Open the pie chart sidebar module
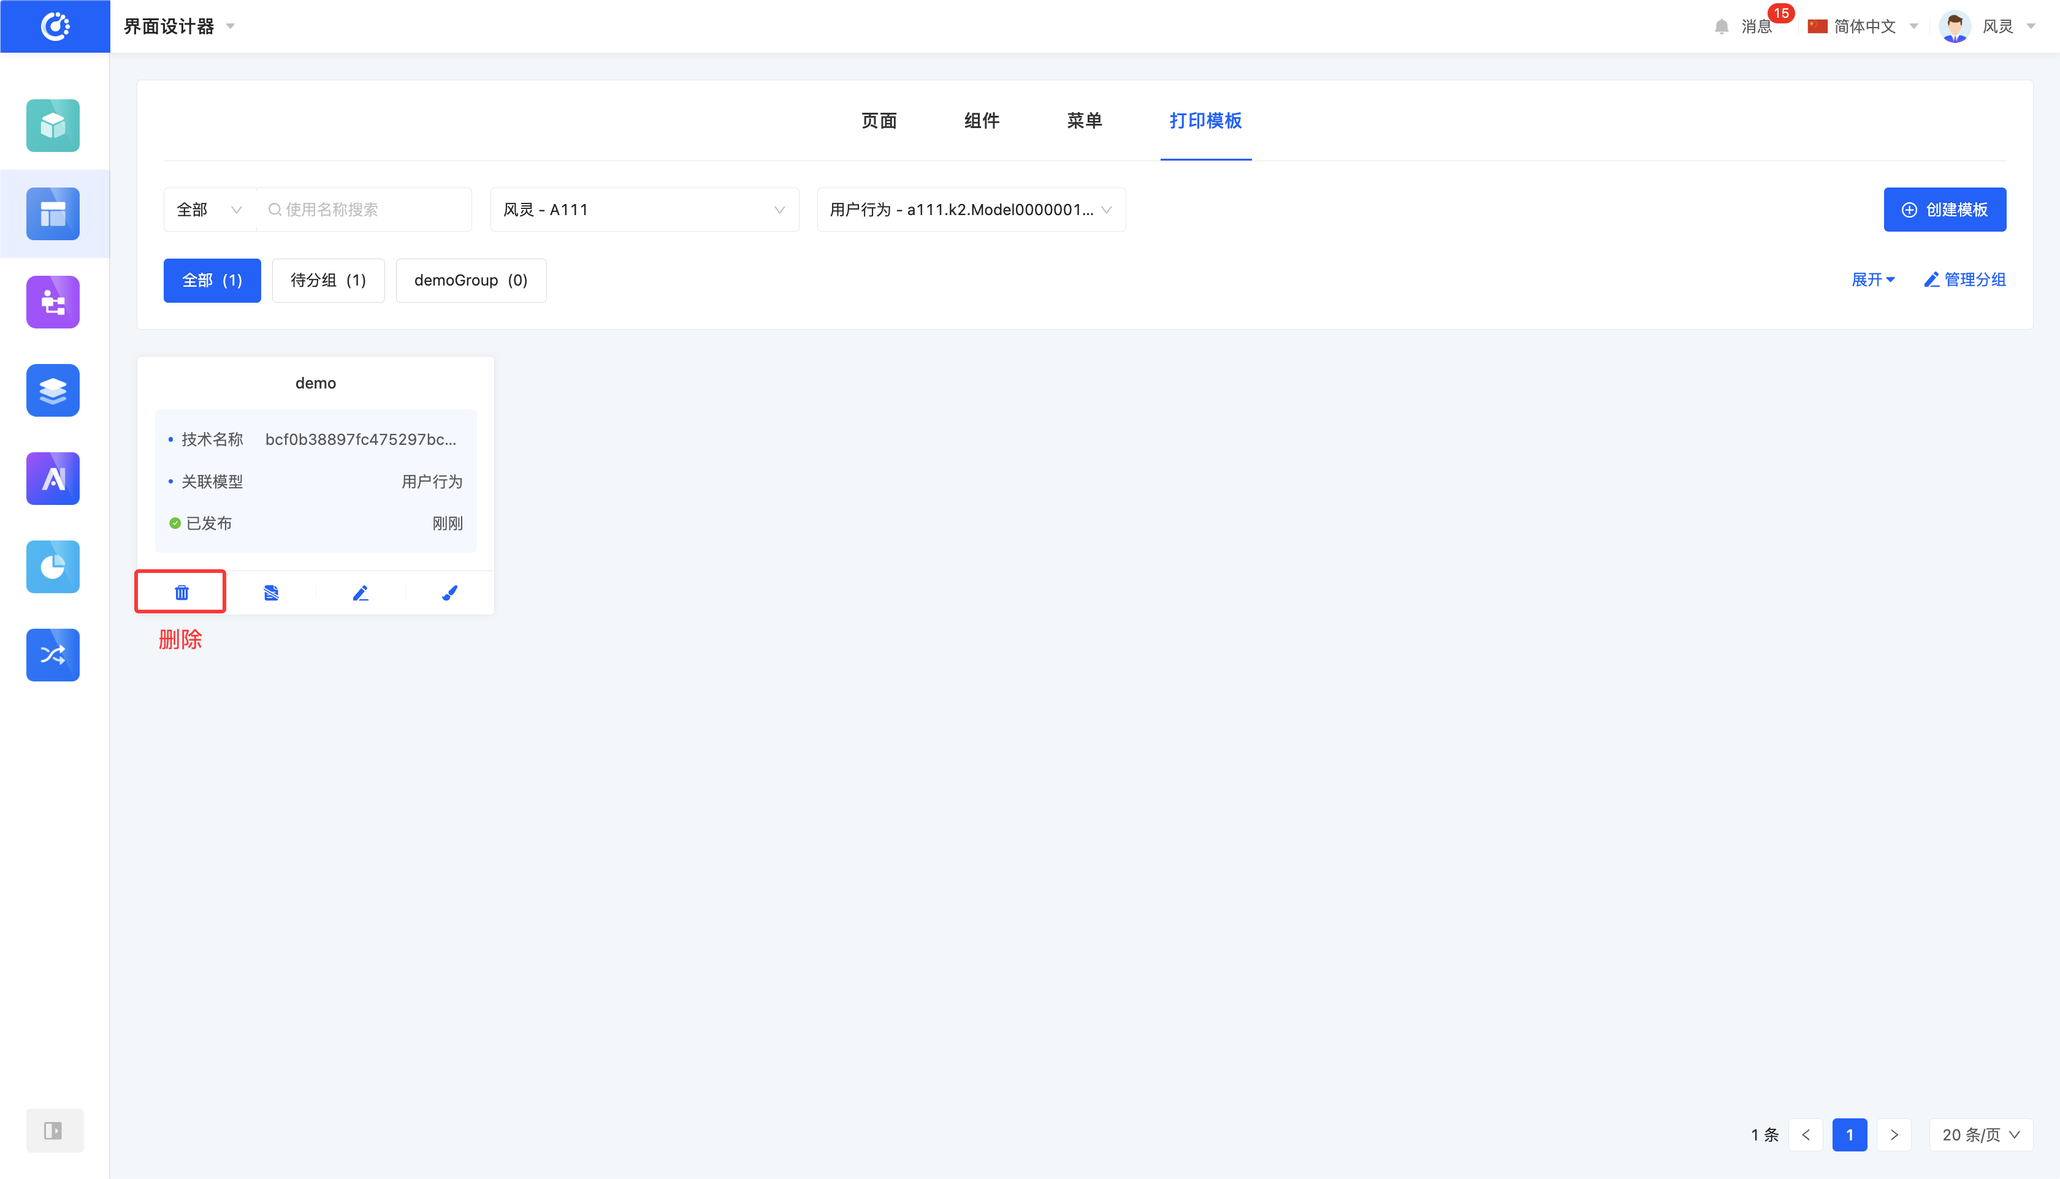This screenshot has height=1179, width=2060. click(x=53, y=567)
